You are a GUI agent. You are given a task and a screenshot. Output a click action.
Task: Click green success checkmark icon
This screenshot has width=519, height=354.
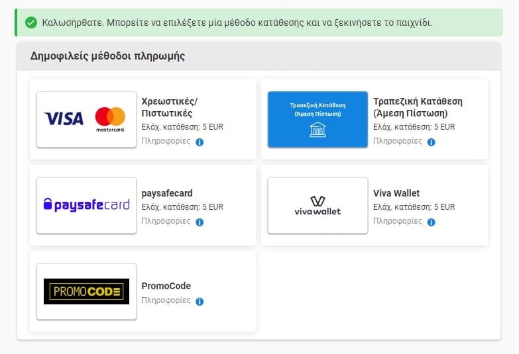[x=30, y=22]
